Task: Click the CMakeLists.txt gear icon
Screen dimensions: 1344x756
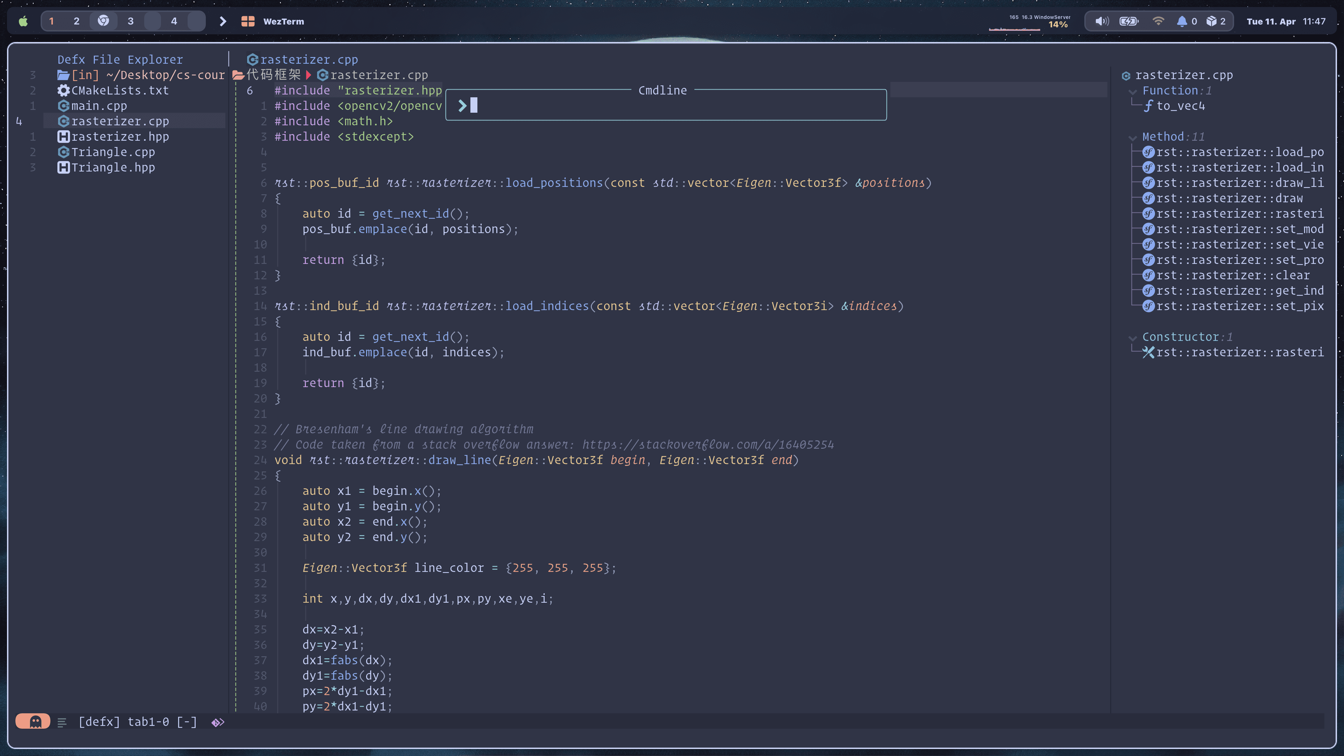Action: 63,90
